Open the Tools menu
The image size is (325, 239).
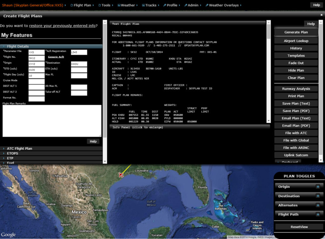pyautogui.click(x=106, y=5)
